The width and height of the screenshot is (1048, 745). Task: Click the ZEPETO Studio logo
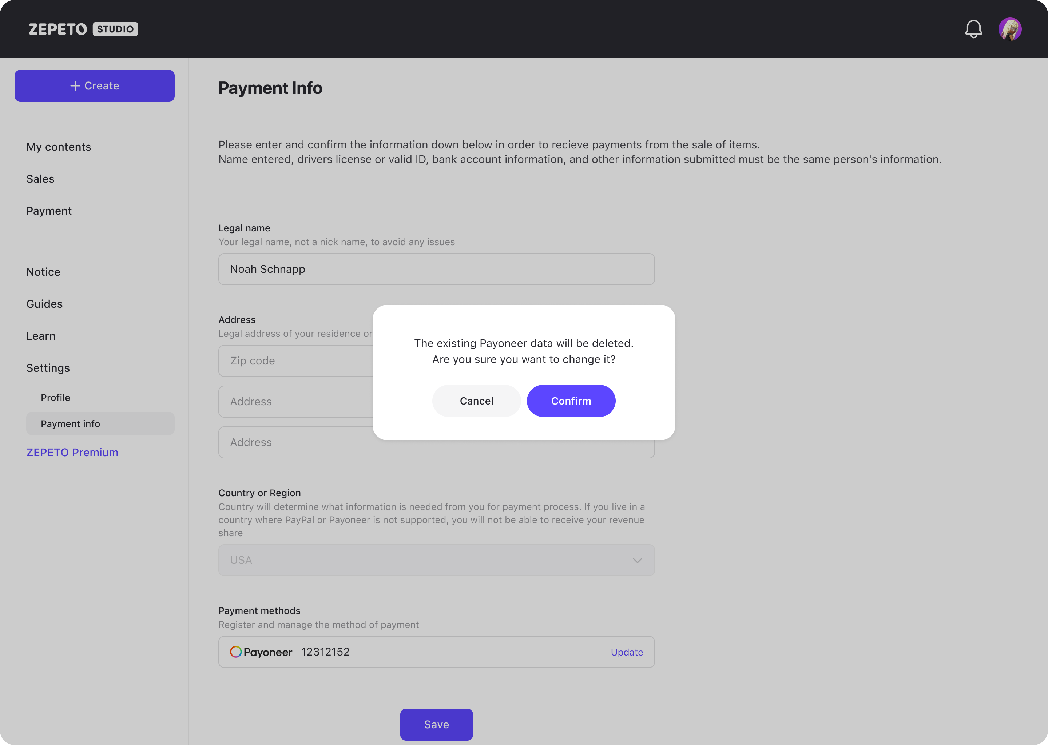pyautogui.click(x=83, y=29)
